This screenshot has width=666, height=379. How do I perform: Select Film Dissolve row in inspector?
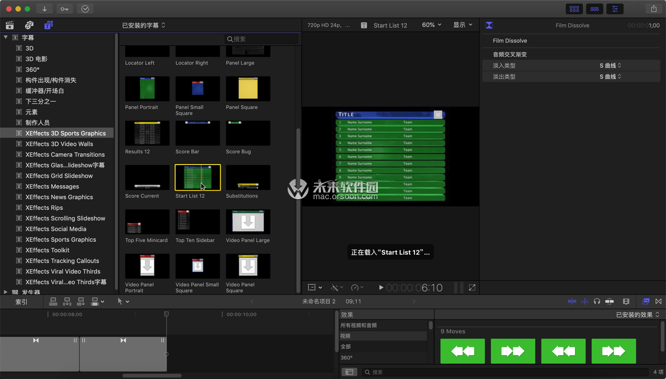pyautogui.click(x=571, y=41)
